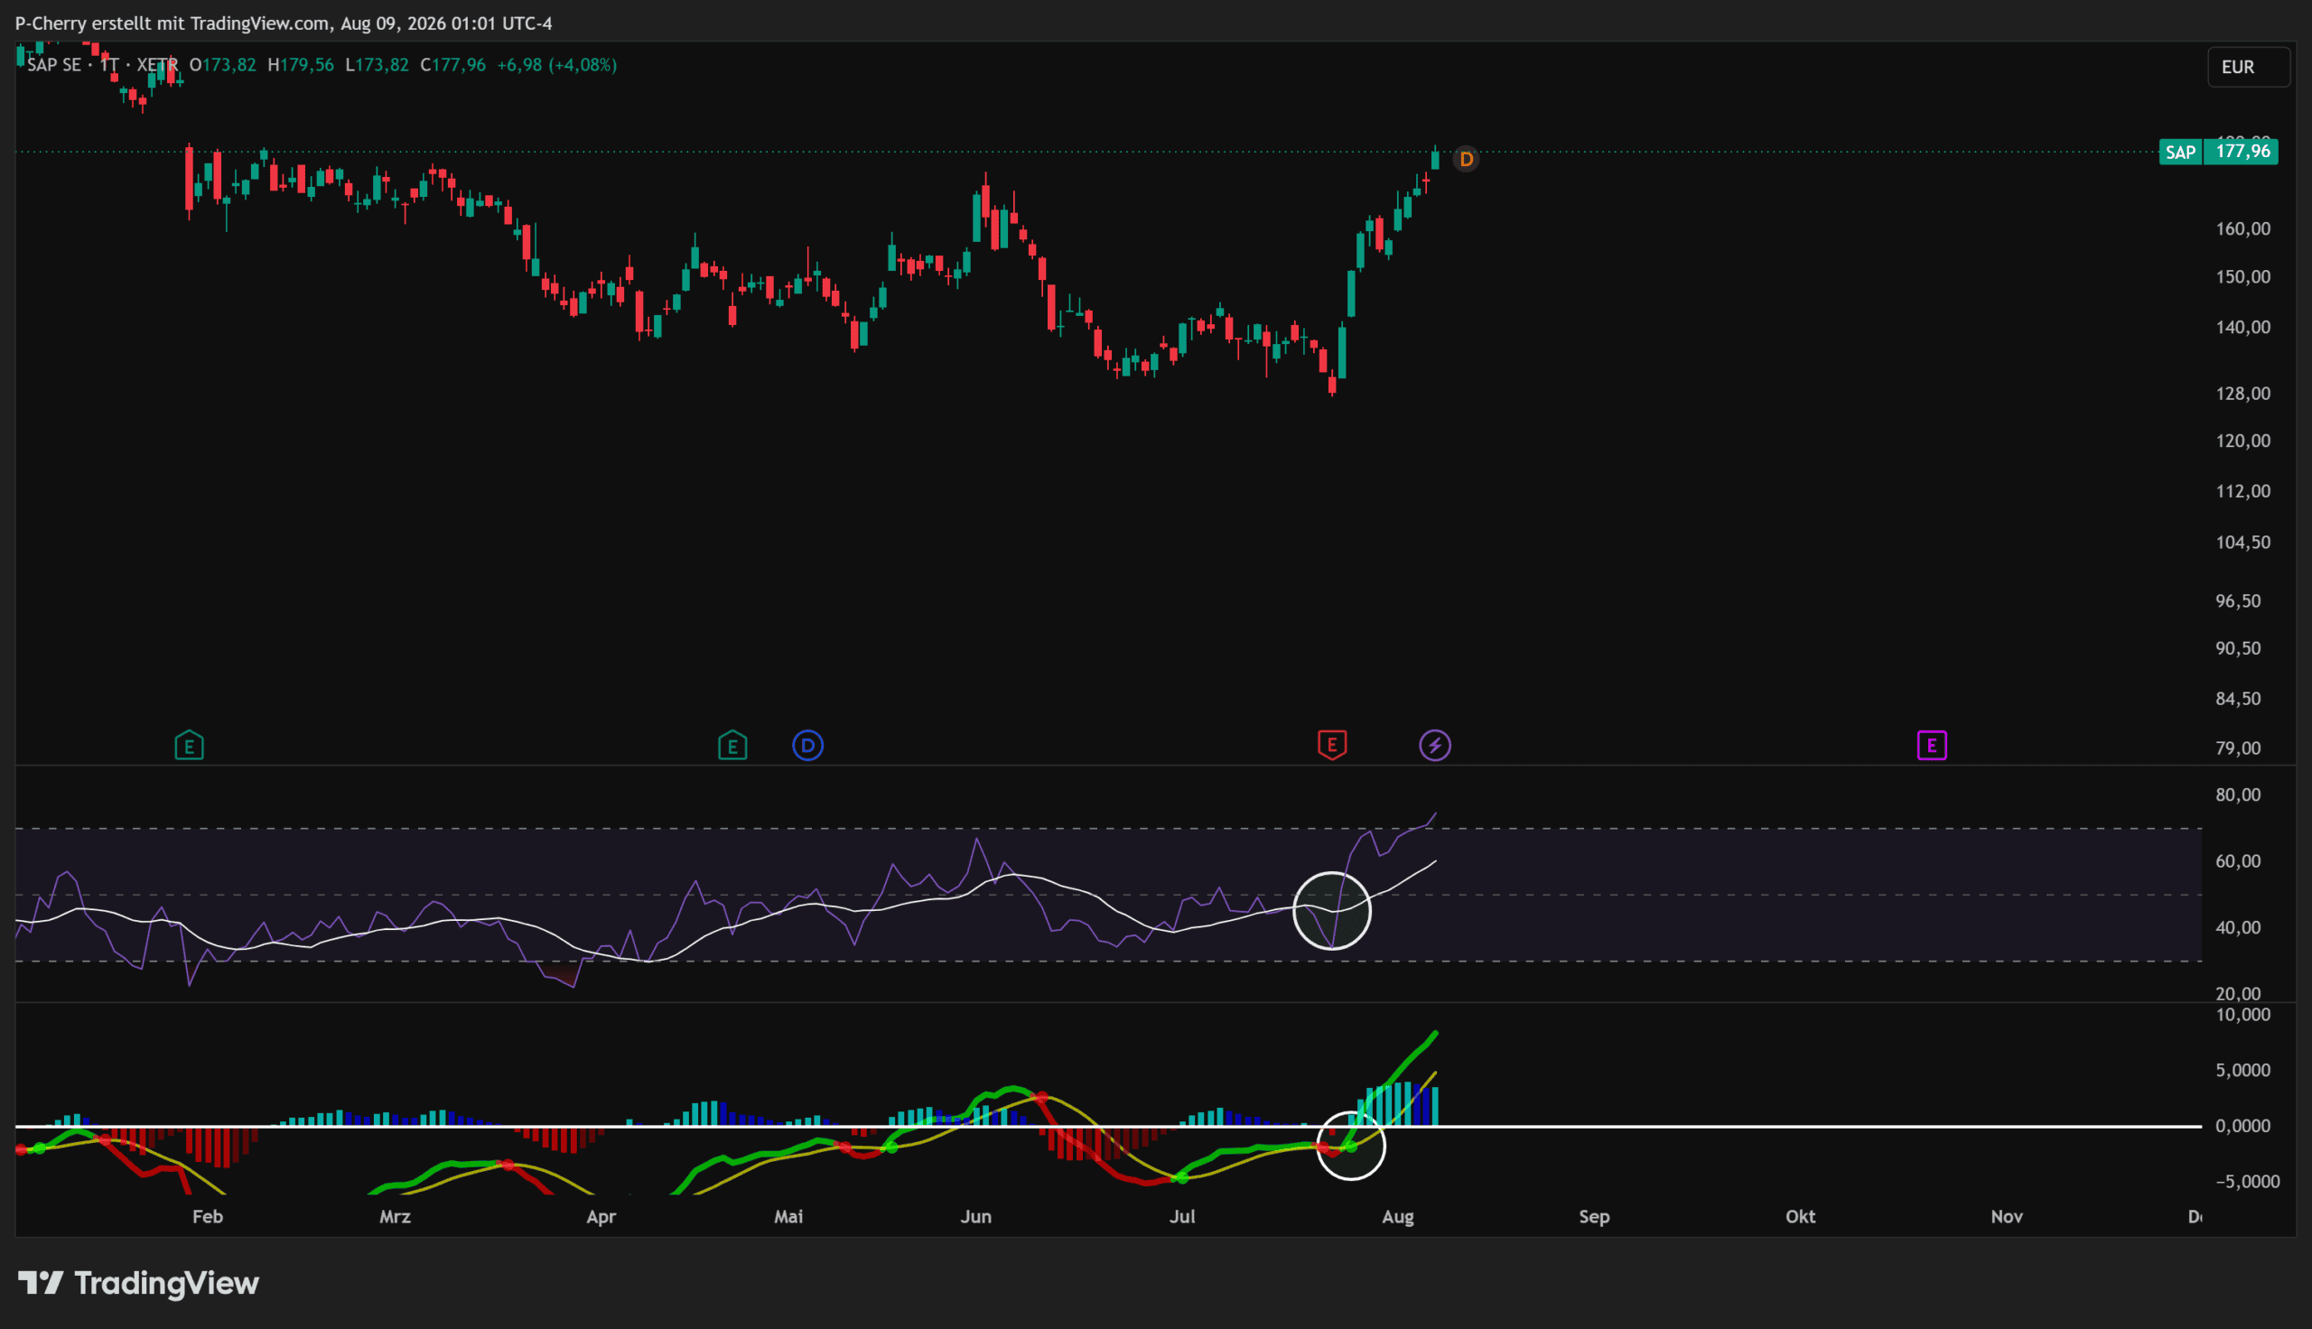Click the purple lightning bolt event marker
2312x1329 pixels.
click(1435, 746)
